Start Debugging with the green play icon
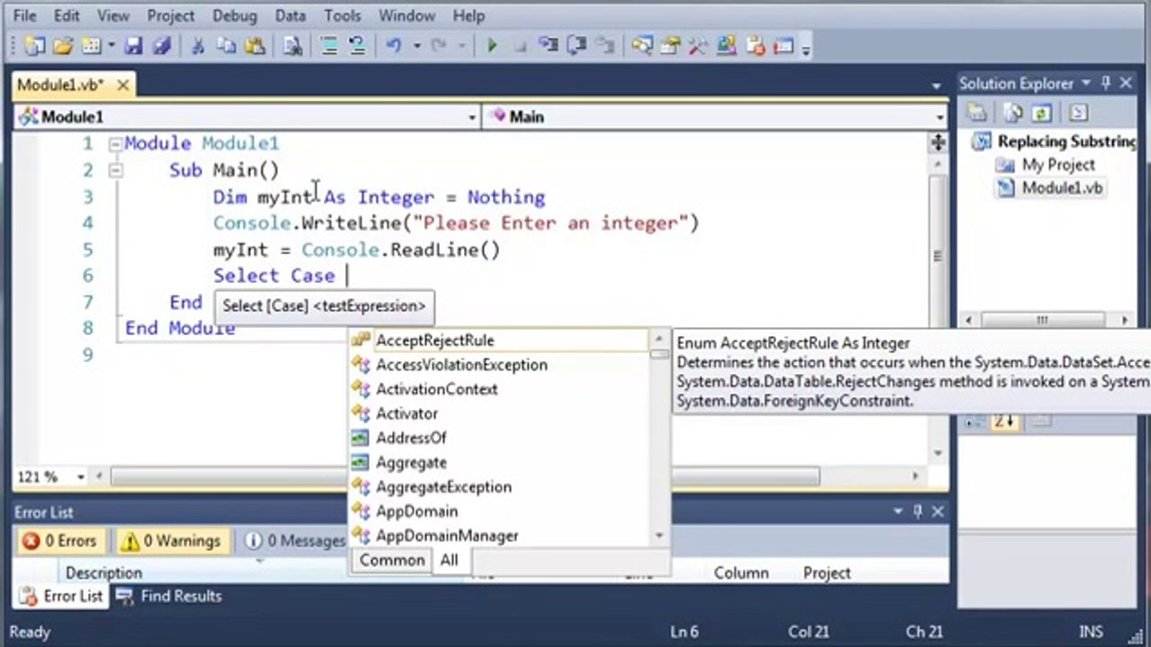Screen dimensions: 1151x647 pyautogui.click(x=492, y=46)
